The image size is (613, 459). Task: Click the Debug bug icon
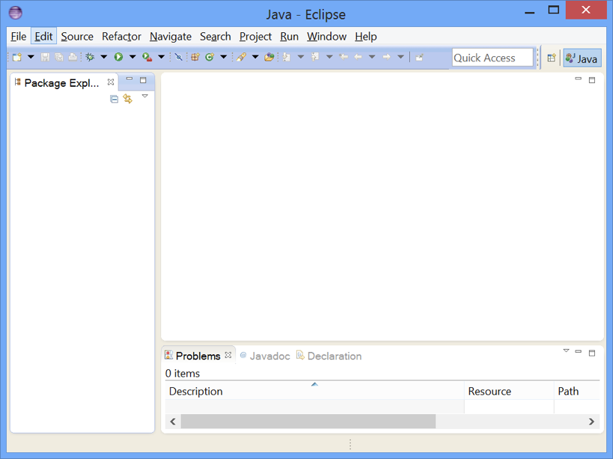pos(90,58)
